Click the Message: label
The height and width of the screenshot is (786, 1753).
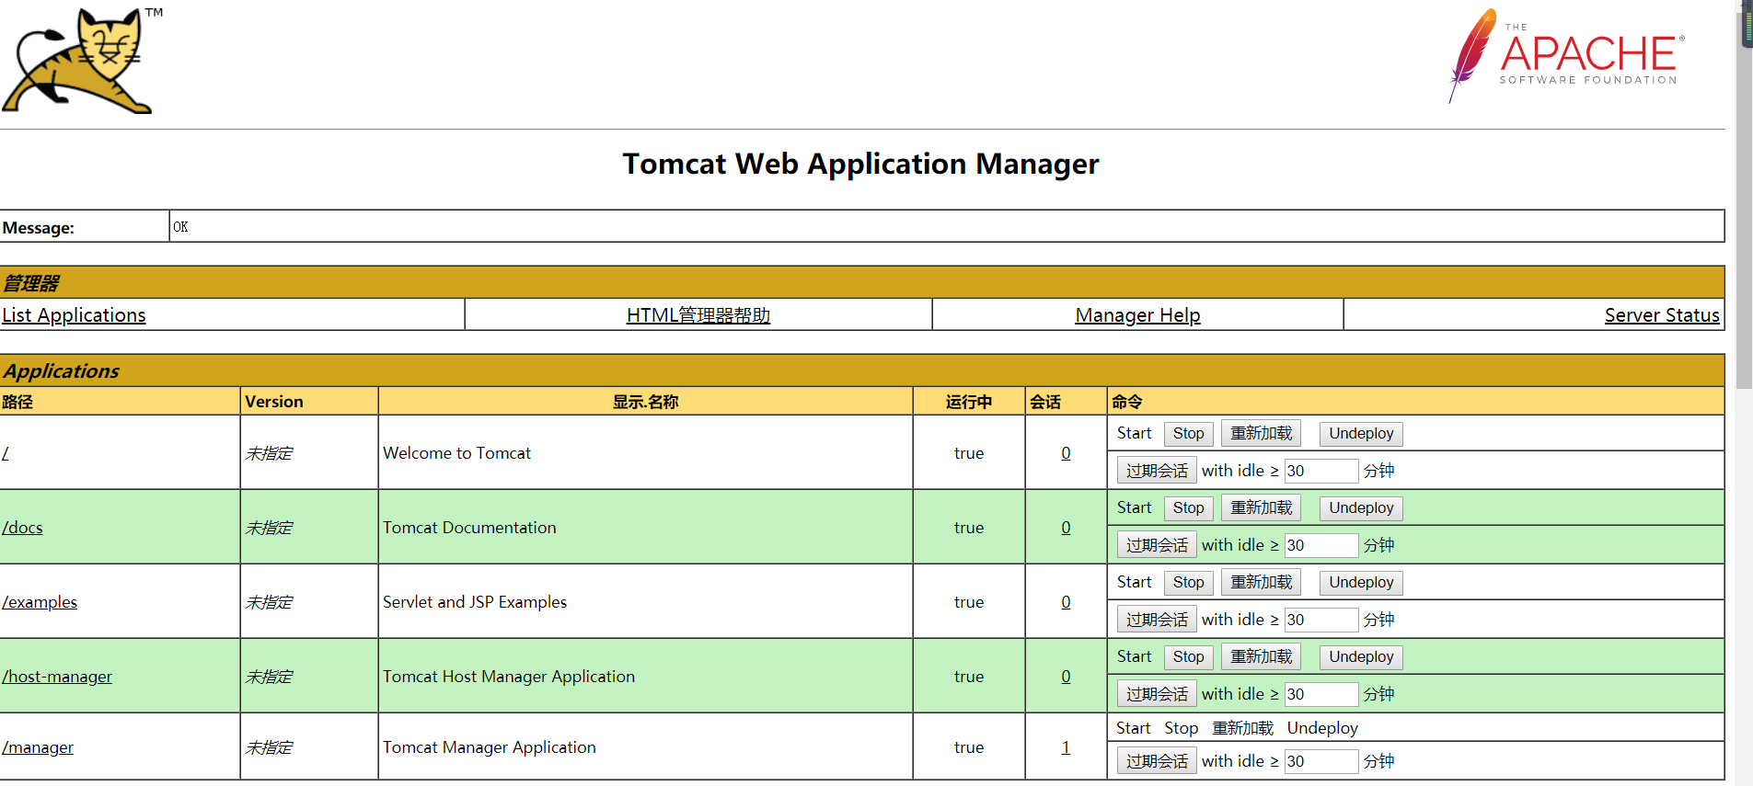[39, 228]
